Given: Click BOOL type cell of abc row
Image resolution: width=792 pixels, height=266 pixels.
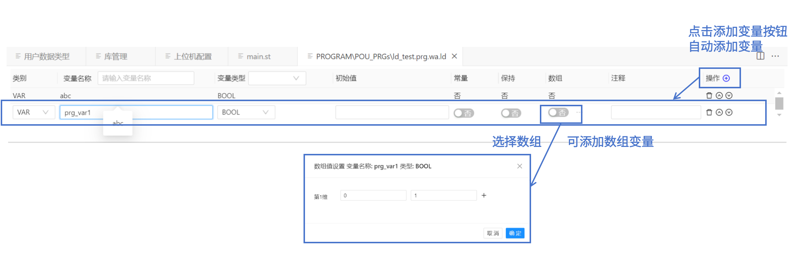Looking at the screenshot, I should [x=226, y=96].
